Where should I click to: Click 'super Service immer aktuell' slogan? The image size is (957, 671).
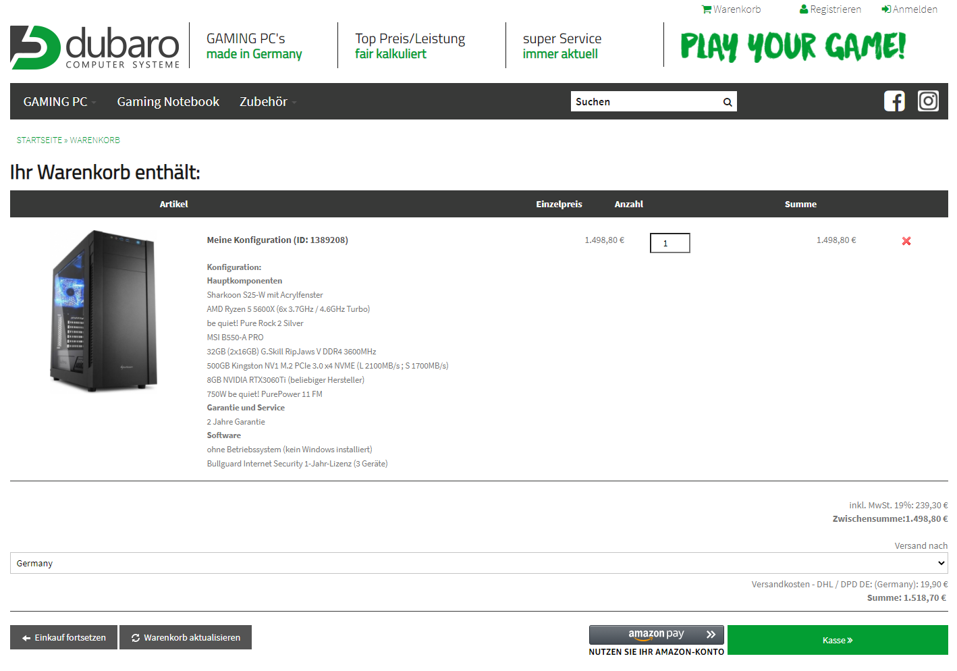point(562,46)
